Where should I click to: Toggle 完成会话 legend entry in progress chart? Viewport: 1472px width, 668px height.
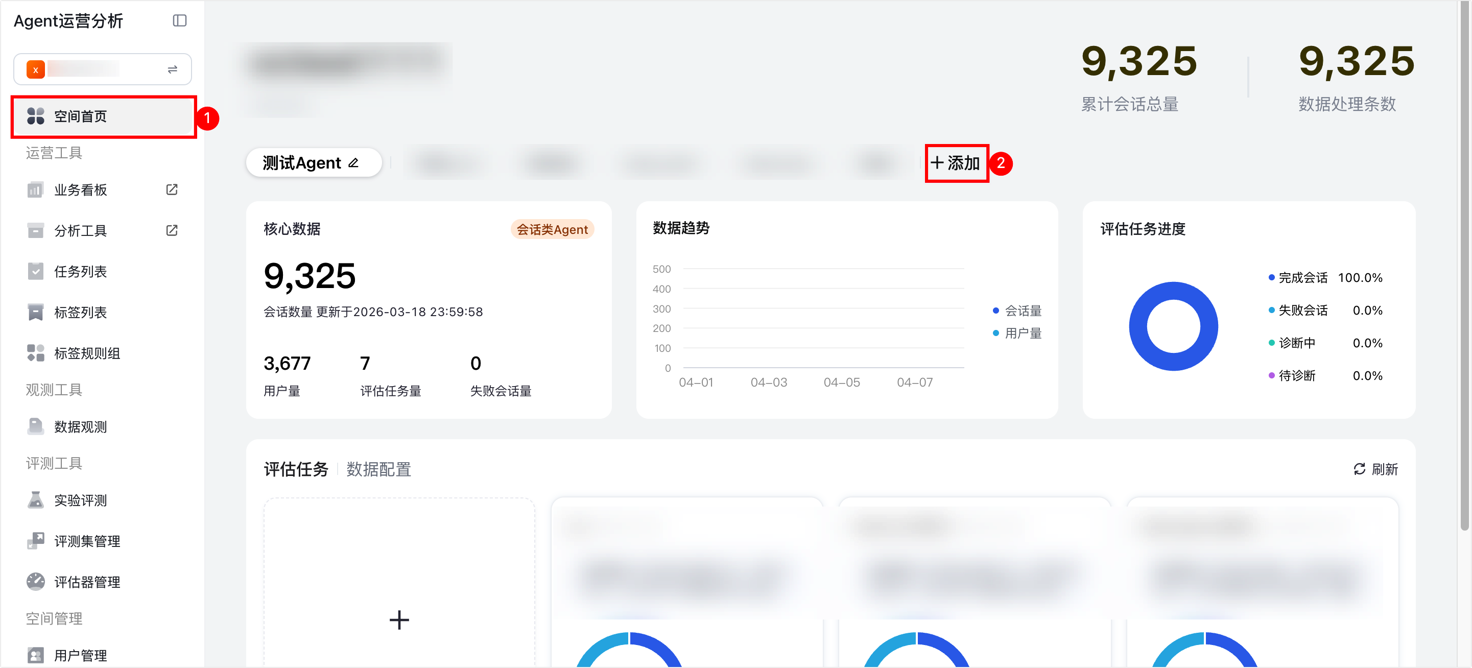[x=1302, y=278]
